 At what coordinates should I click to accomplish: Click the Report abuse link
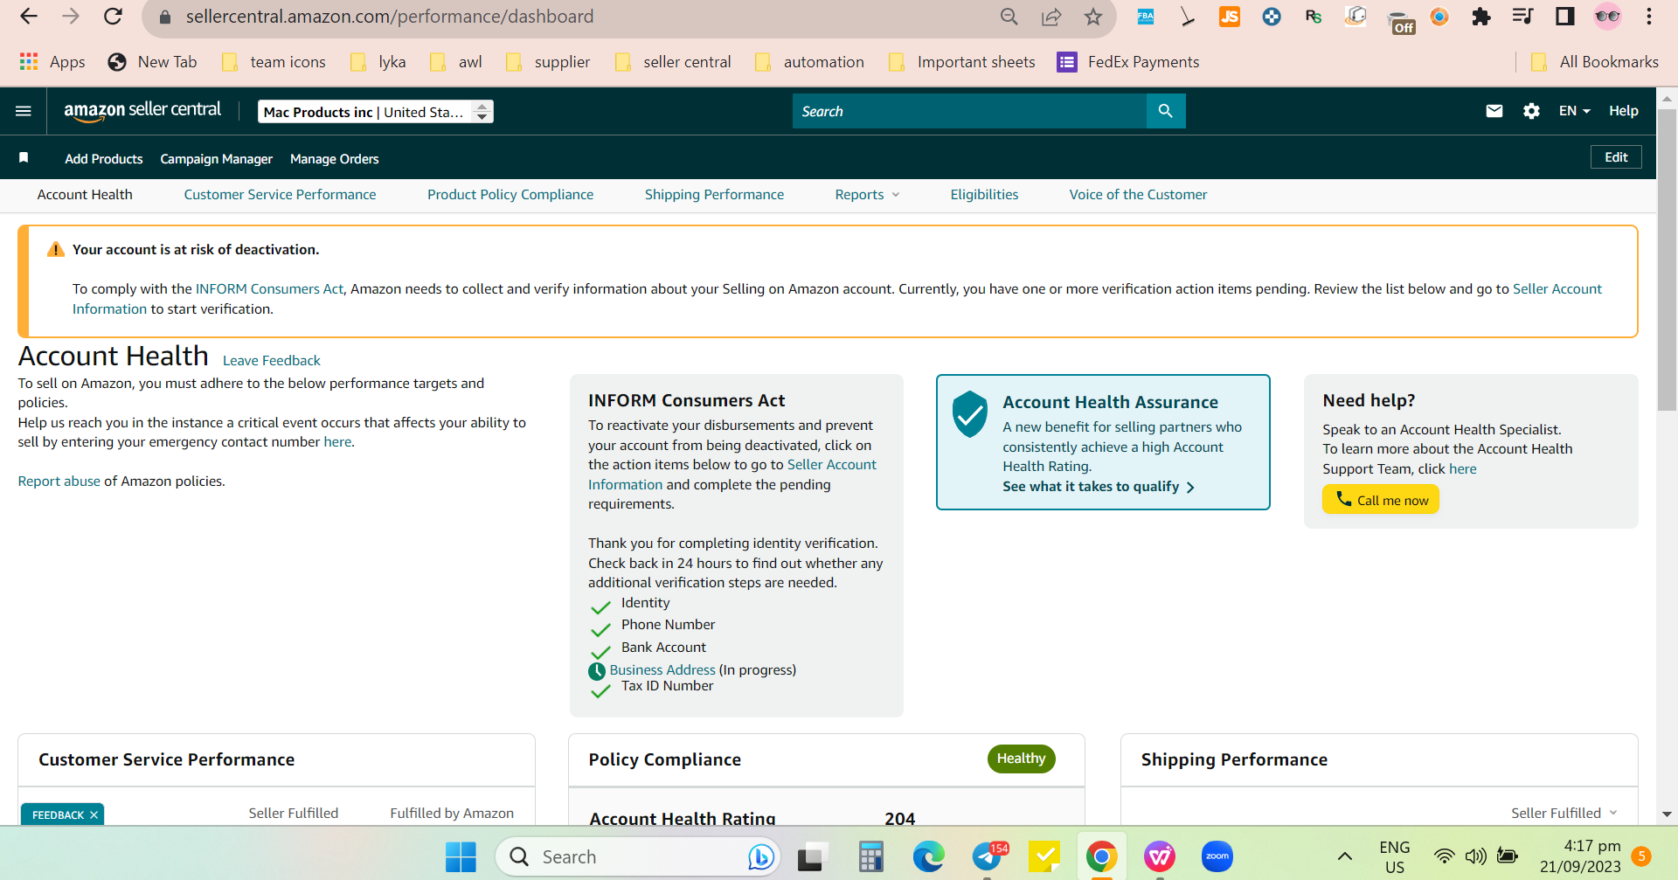59,482
